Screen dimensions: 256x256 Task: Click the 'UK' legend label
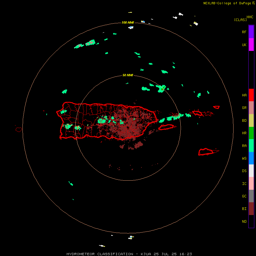pyautogui.click(x=244, y=45)
